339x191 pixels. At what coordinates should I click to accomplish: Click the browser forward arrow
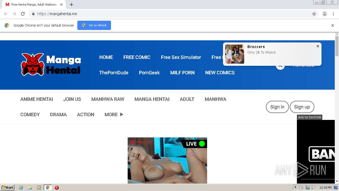(14, 14)
